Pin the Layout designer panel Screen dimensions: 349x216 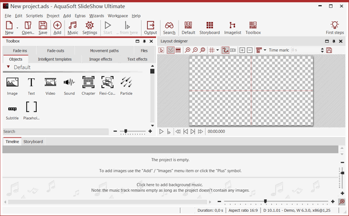[334, 41]
